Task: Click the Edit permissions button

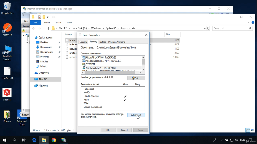Action: [136, 78]
